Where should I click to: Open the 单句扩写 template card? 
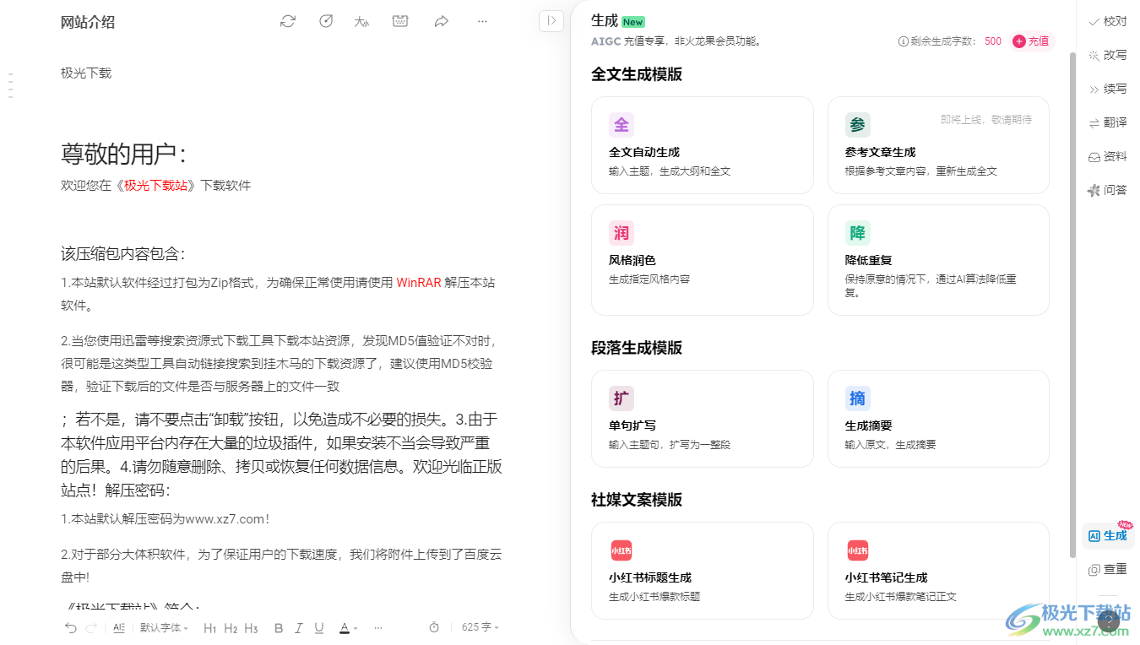703,419
